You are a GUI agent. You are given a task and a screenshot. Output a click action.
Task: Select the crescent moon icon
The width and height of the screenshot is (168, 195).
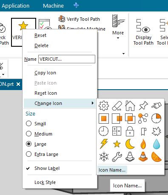tap(130, 144)
